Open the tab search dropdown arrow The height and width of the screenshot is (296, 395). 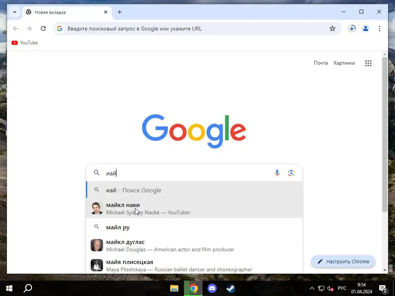pos(15,12)
